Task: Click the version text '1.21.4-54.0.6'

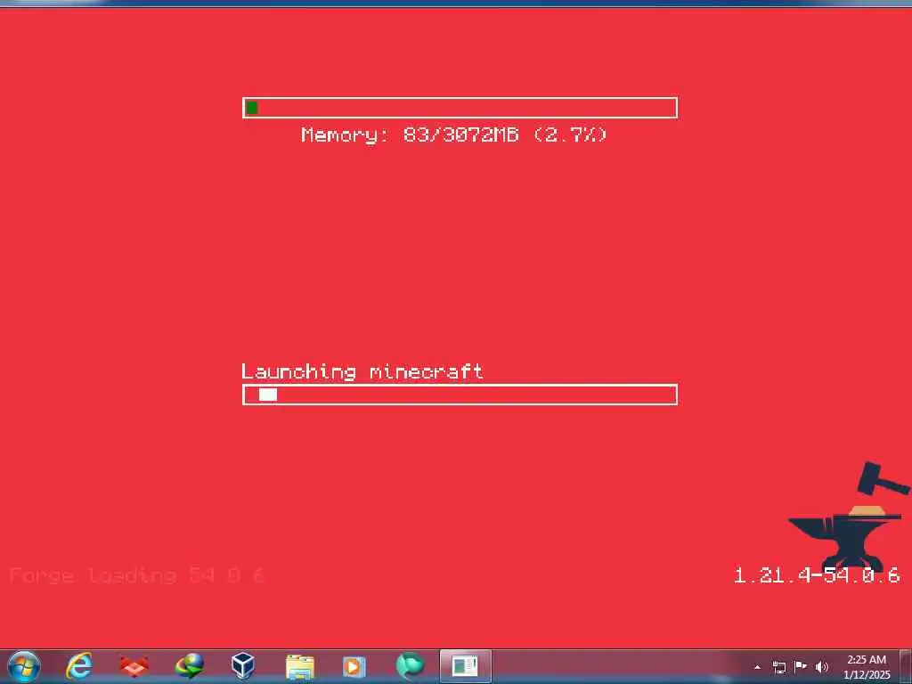Action: [818, 576]
